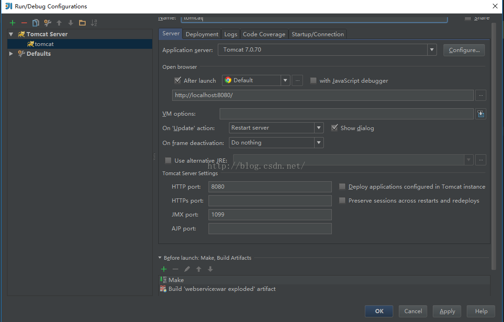Open the edit defaults wrench icon
Viewport: 504px width, 322px height.
click(x=47, y=23)
